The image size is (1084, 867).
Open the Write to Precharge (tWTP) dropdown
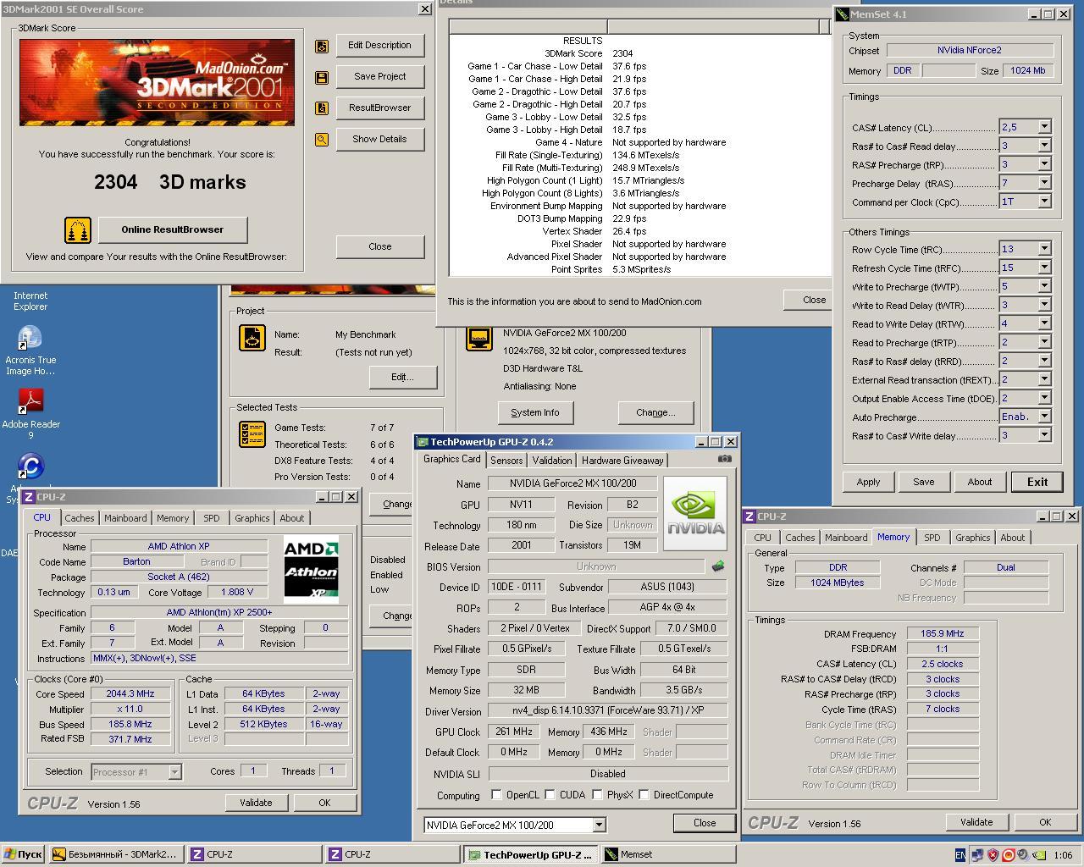click(x=1044, y=286)
